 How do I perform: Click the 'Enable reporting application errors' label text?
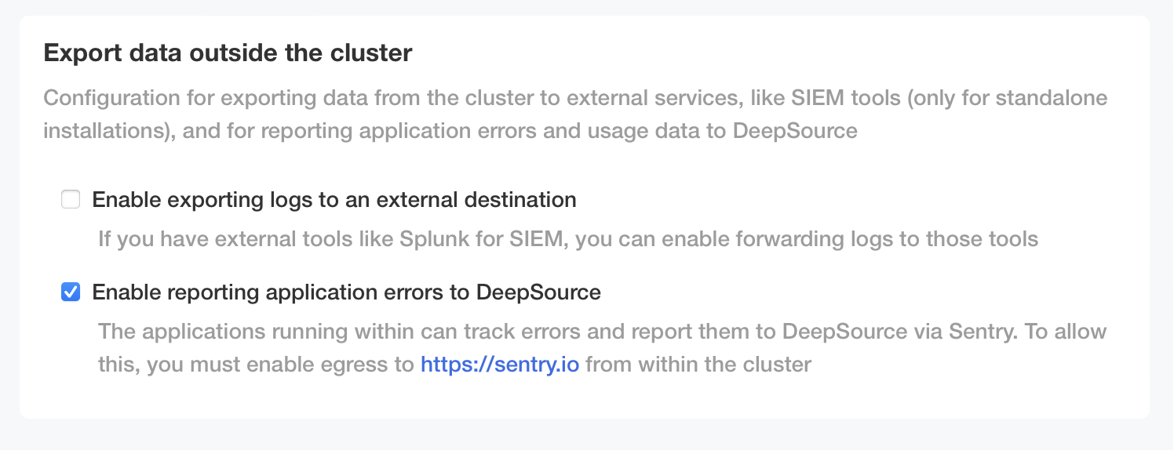[346, 292]
